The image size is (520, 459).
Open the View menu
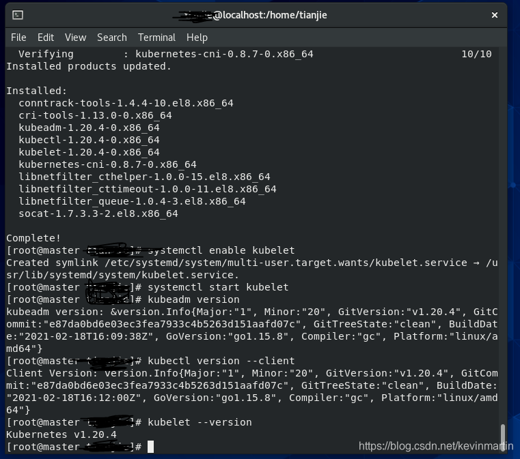pos(75,38)
